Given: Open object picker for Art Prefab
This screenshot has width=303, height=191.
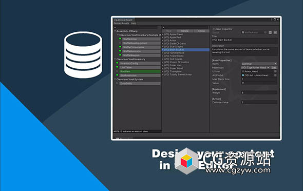Looking at the screenshot, I should point(275,75).
